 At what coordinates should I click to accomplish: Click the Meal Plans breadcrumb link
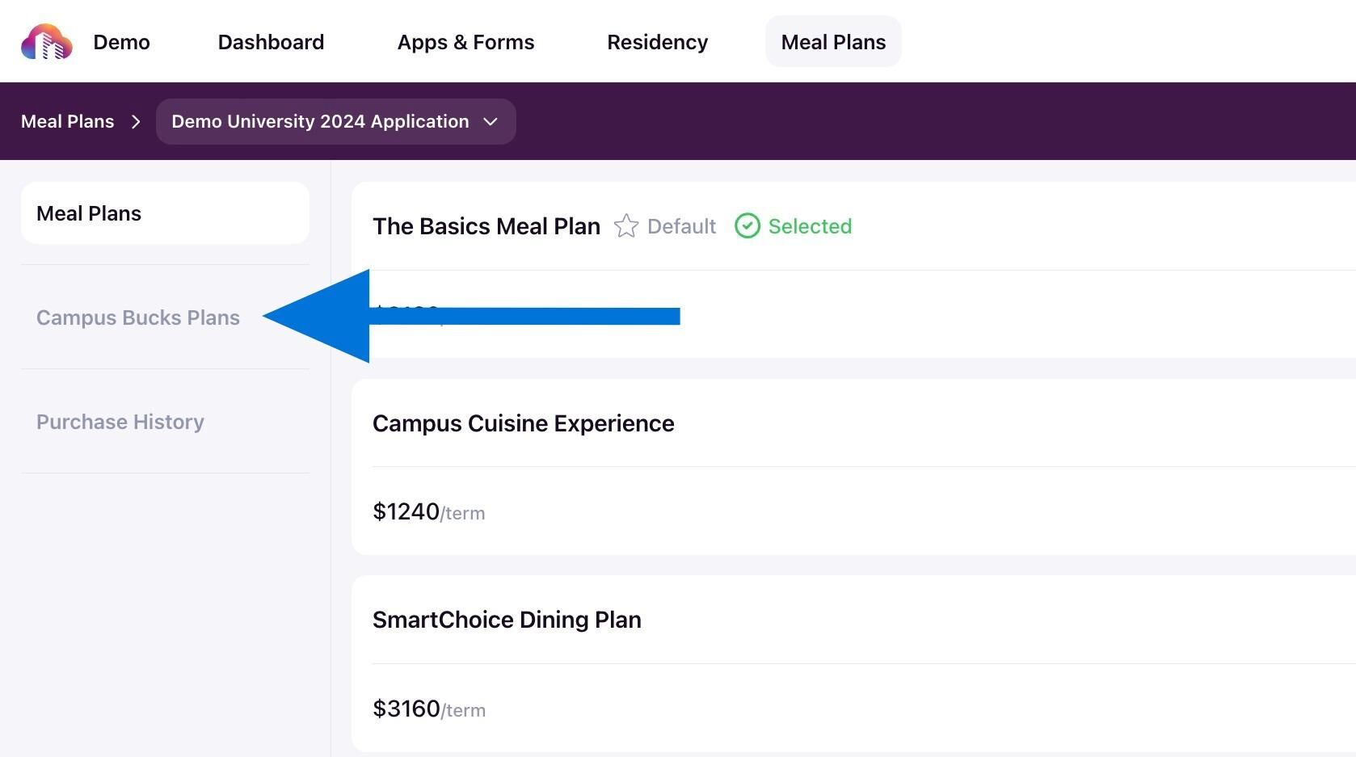click(68, 122)
